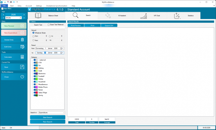The width and height of the screenshot is (216, 130).
Task: Click the Print Preview button
Action: tap(76, 25)
